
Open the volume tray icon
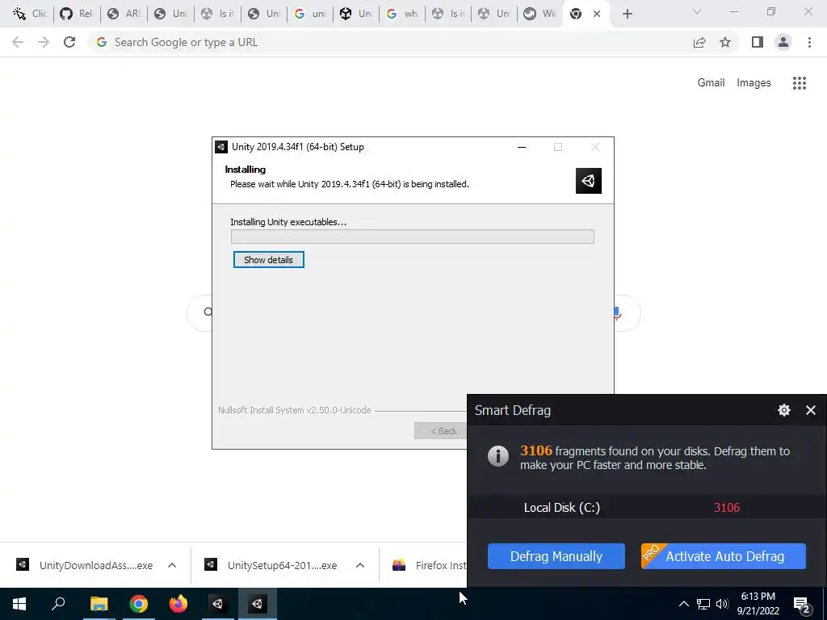722,604
